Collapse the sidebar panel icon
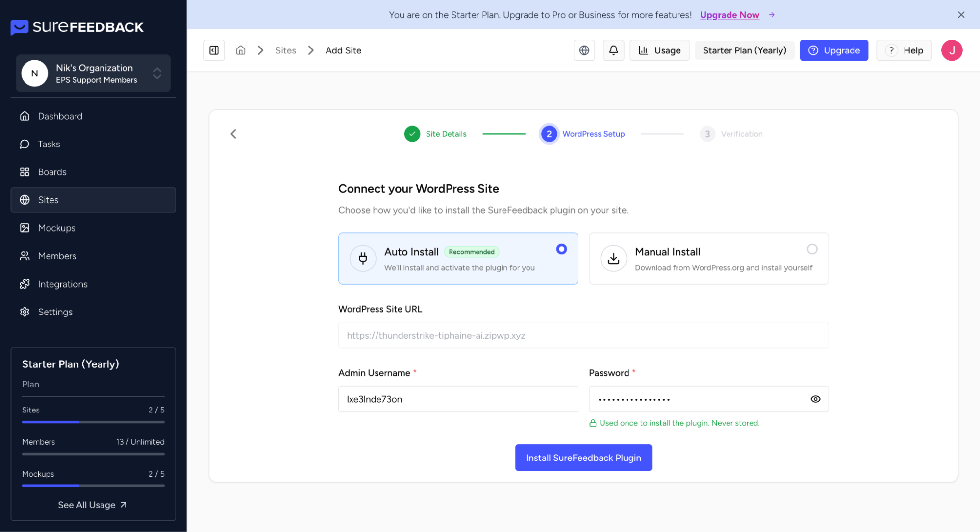The width and height of the screenshot is (980, 532). coord(214,50)
